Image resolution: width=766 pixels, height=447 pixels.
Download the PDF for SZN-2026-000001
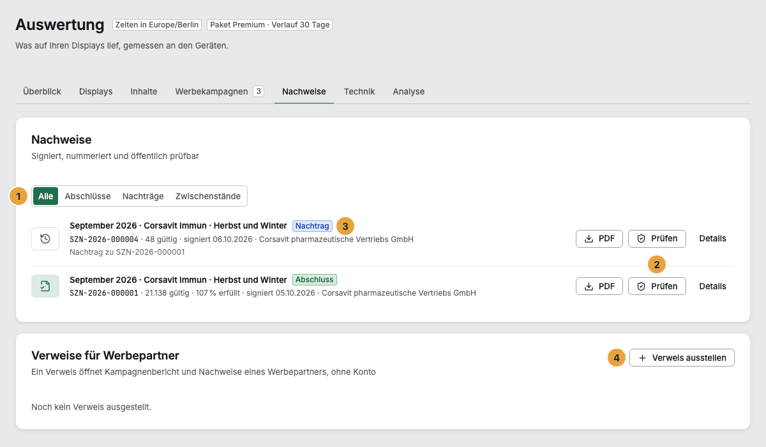(599, 287)
